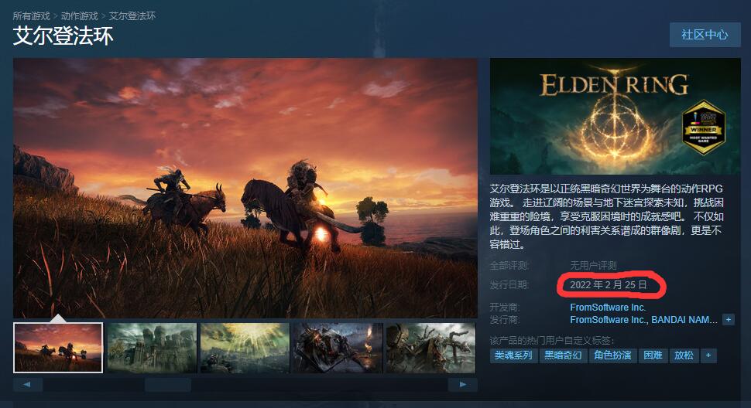Add a new tag with plus button
This screenshot has width=751, height=408.
pos(708,355)
